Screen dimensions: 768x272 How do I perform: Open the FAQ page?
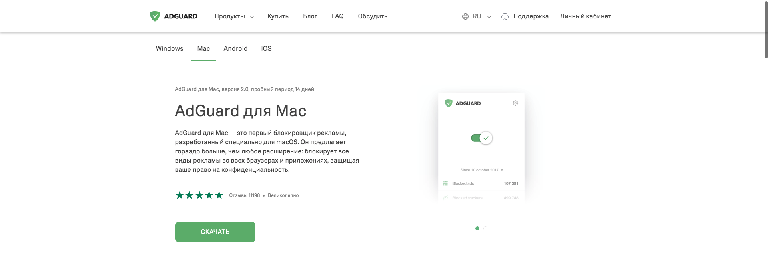coord(338,16)
